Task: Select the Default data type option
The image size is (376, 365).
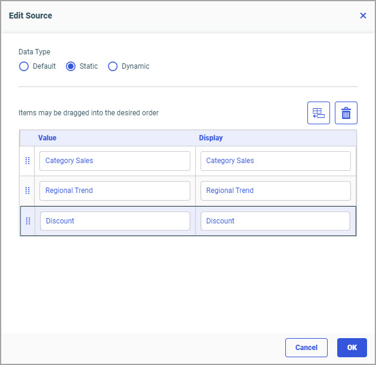Action: click(24, 66)
